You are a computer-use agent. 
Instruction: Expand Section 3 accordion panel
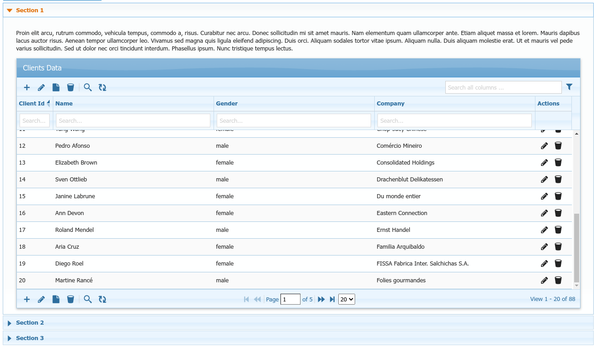coord(30,338)
